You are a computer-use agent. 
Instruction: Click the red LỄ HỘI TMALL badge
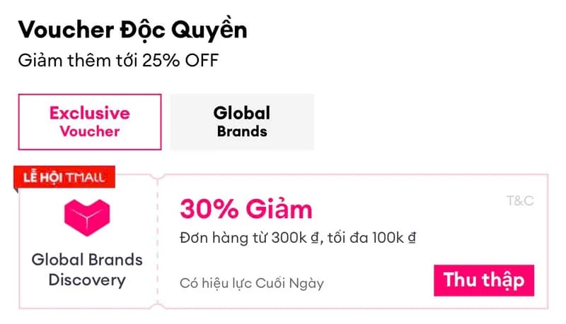click(59, 178)
